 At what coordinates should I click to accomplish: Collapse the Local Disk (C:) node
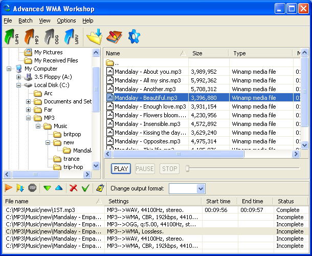click(x=19, y=86)
